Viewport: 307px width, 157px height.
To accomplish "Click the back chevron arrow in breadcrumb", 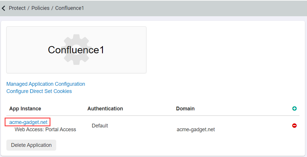I will (x=3, y=8).
